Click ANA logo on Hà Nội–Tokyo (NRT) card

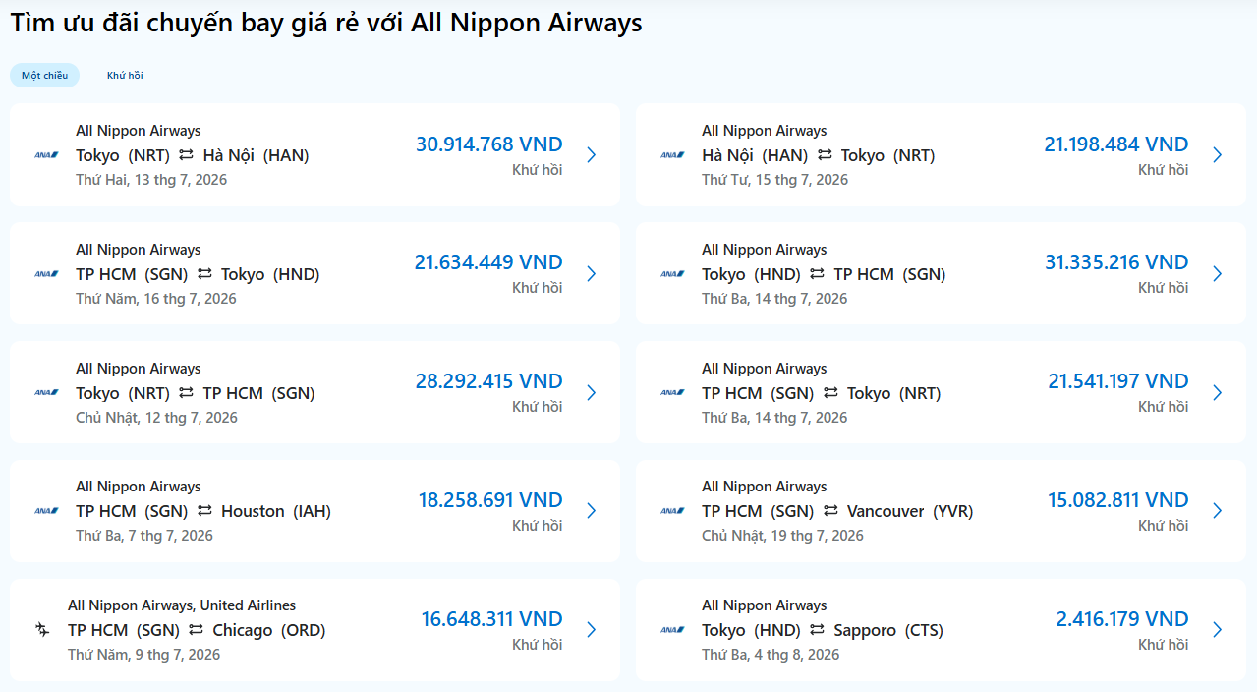pyautogui.click(x=672, y=155)
